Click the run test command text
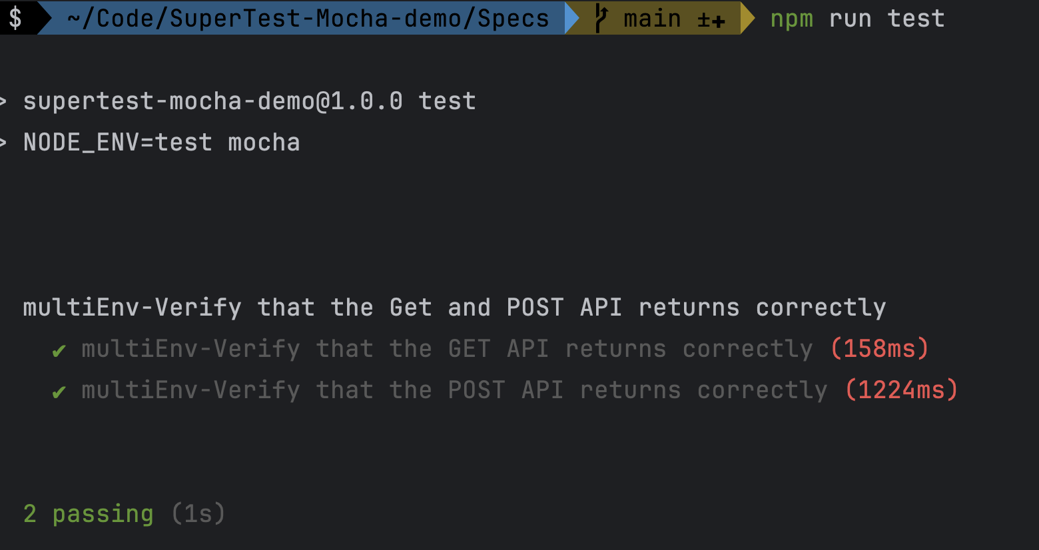Screen dimensions: 1039x550 click(887, 19)
